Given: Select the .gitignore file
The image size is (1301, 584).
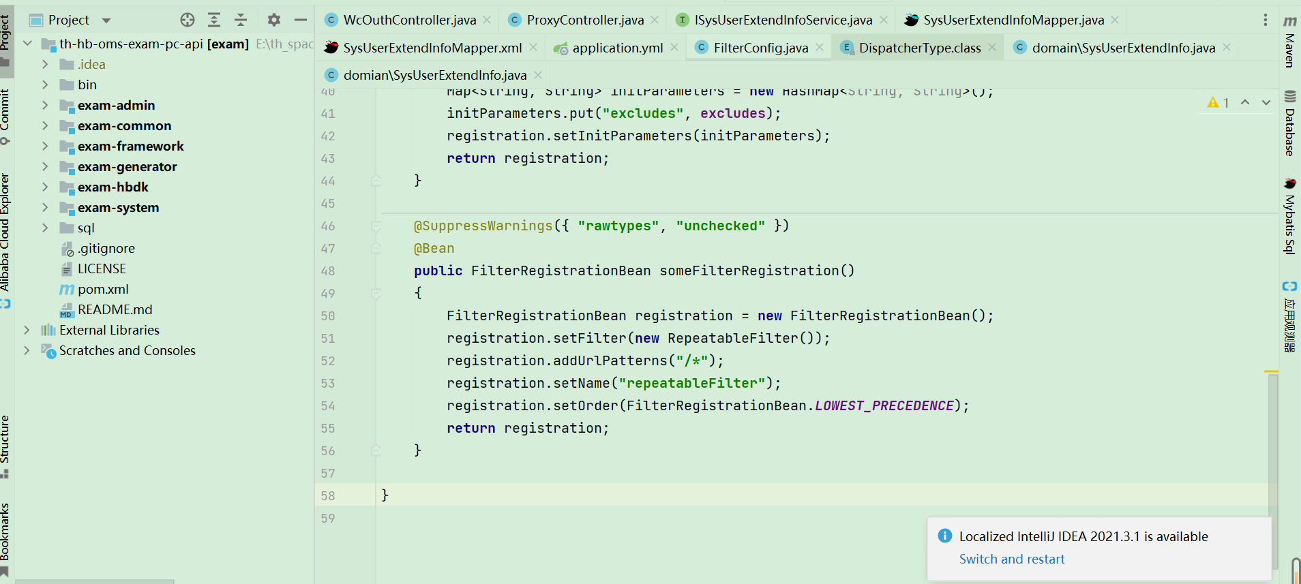Looking at the screenshot, I should click(x=106, y=248).
